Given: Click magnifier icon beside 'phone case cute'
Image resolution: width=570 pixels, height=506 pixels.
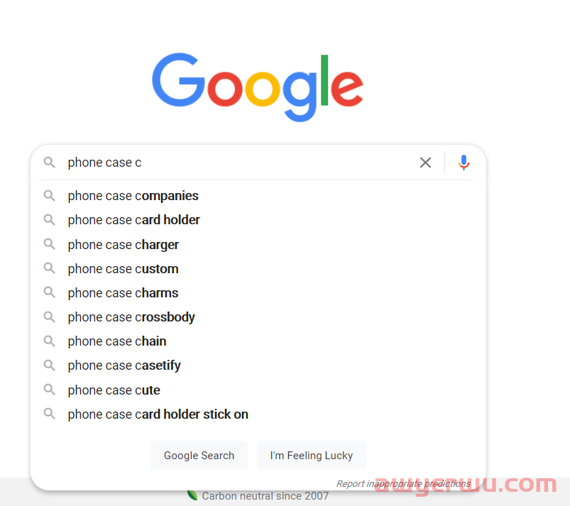Looking at the screenshot, I should click(x=50, y=390).
